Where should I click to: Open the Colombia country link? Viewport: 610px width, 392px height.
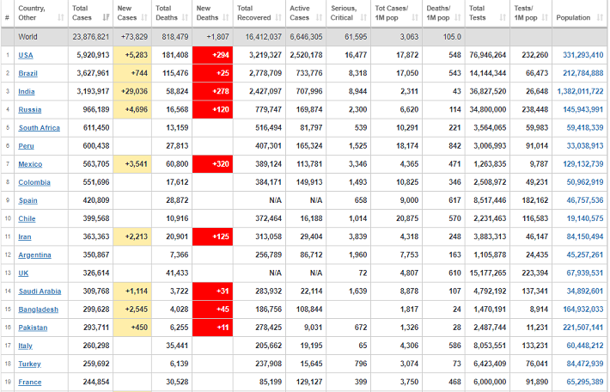tap(34, 182)
